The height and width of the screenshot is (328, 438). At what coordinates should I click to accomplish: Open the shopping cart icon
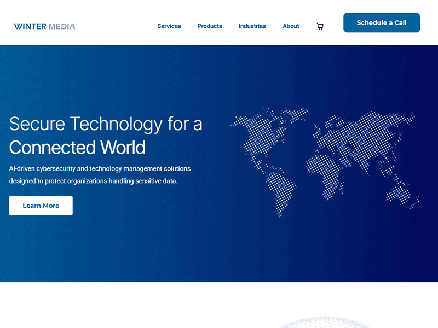tap(320, 26)
